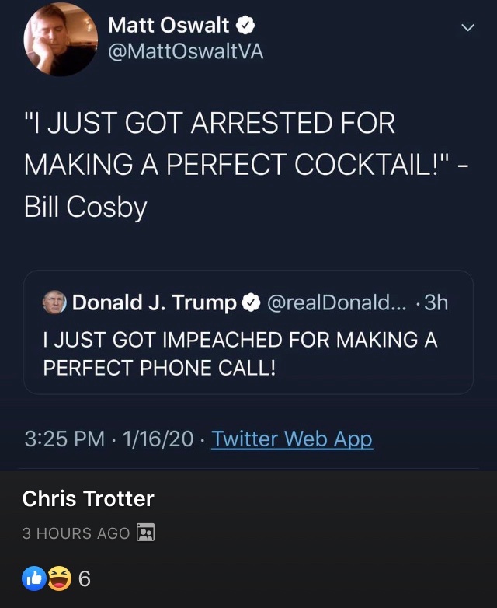Open the tweet options chevron dropdown
The width and height of the screenshot is (497, 608).
pyautogui.click(x=467, y=28)
